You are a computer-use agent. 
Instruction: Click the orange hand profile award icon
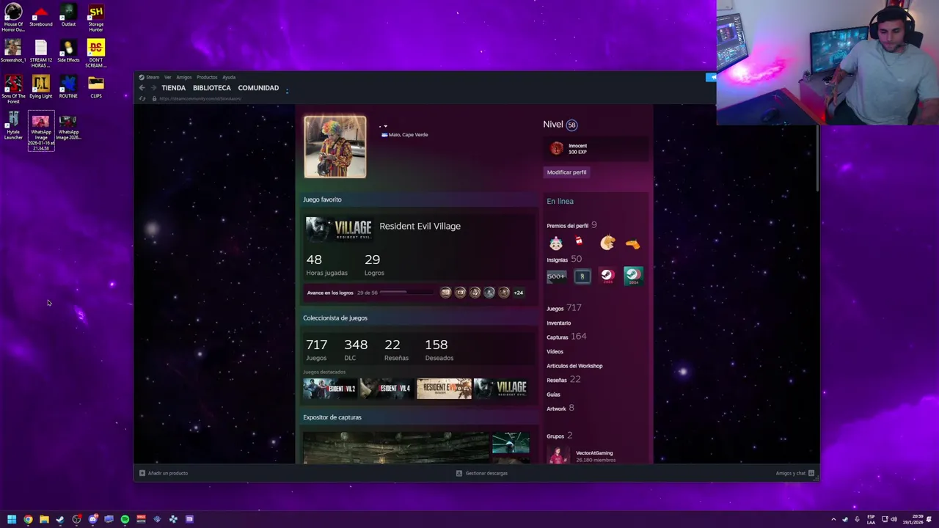(632, 243)
